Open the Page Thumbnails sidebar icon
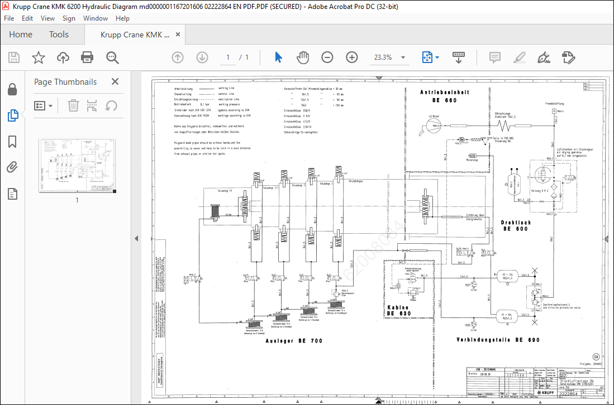614x405 pixels. (x=12, y=115)
